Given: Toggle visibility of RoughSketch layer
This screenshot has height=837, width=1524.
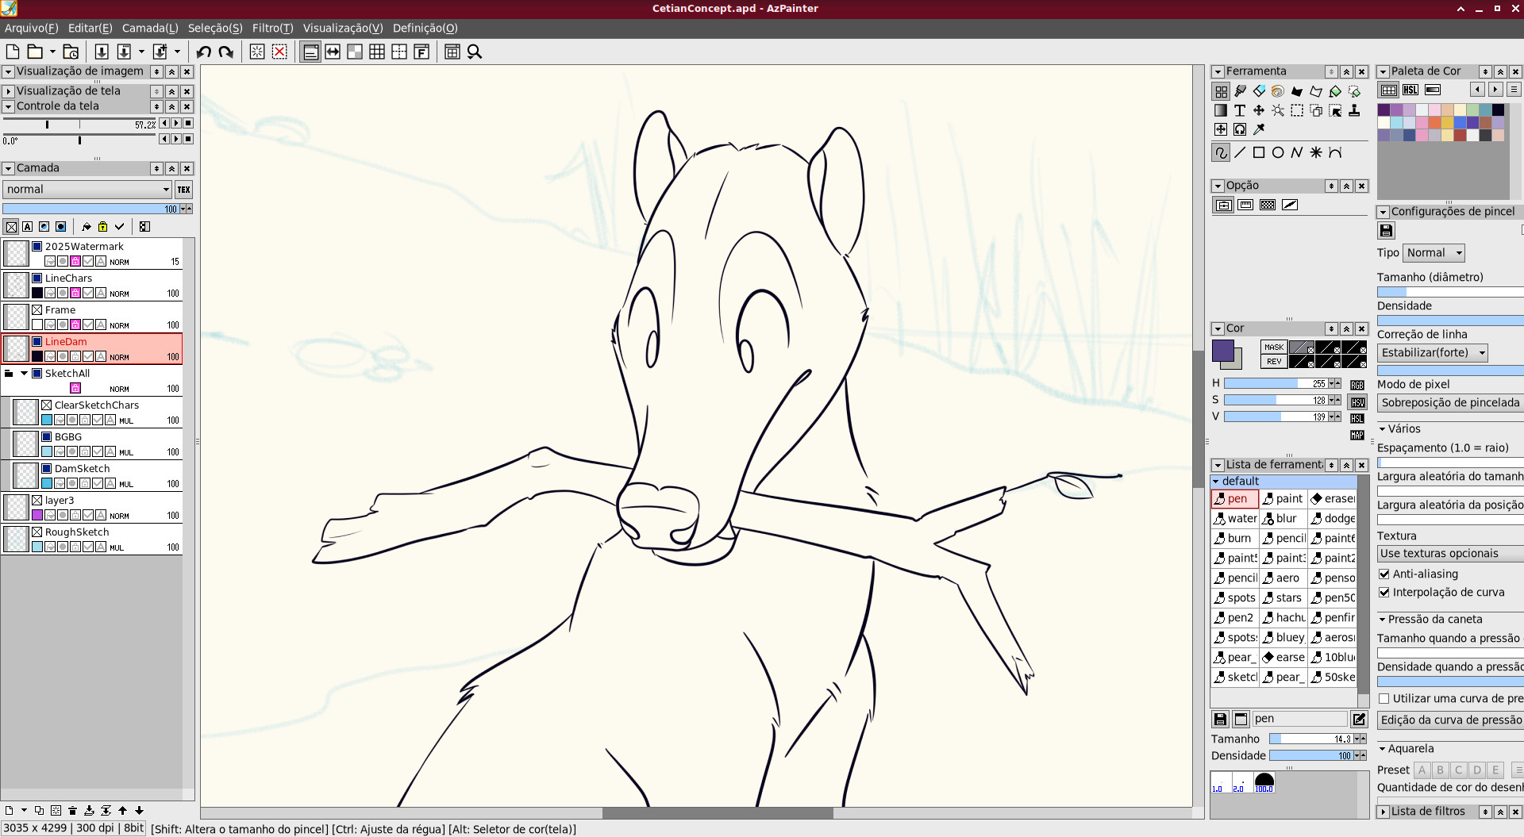Looking at the screenshot, I should pyautogui.click(x=37, y=532).
